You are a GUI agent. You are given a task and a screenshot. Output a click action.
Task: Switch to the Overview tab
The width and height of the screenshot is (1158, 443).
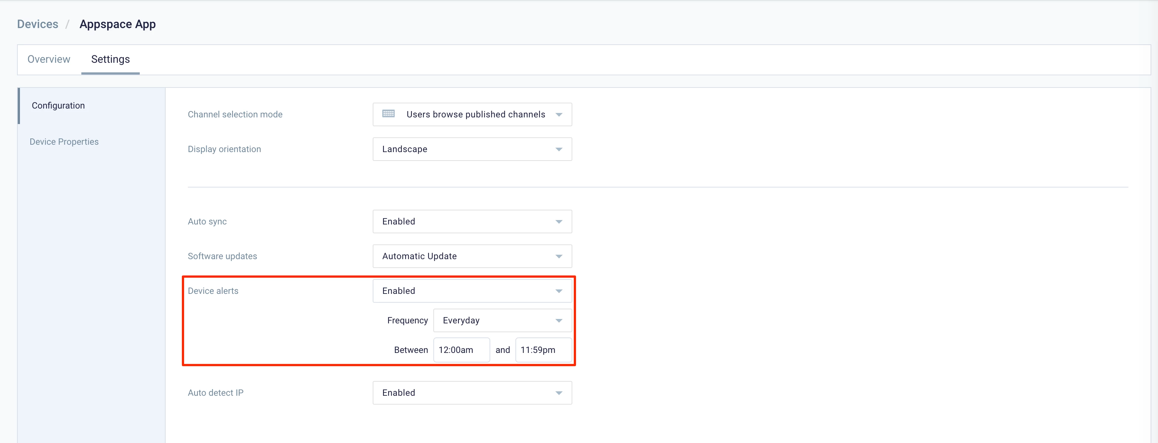pos(48,59)
